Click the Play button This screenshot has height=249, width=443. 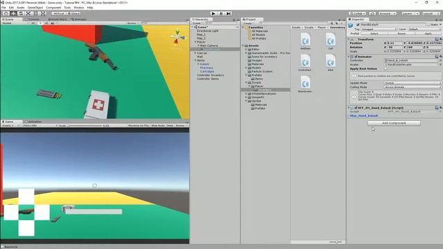point(214,14)
